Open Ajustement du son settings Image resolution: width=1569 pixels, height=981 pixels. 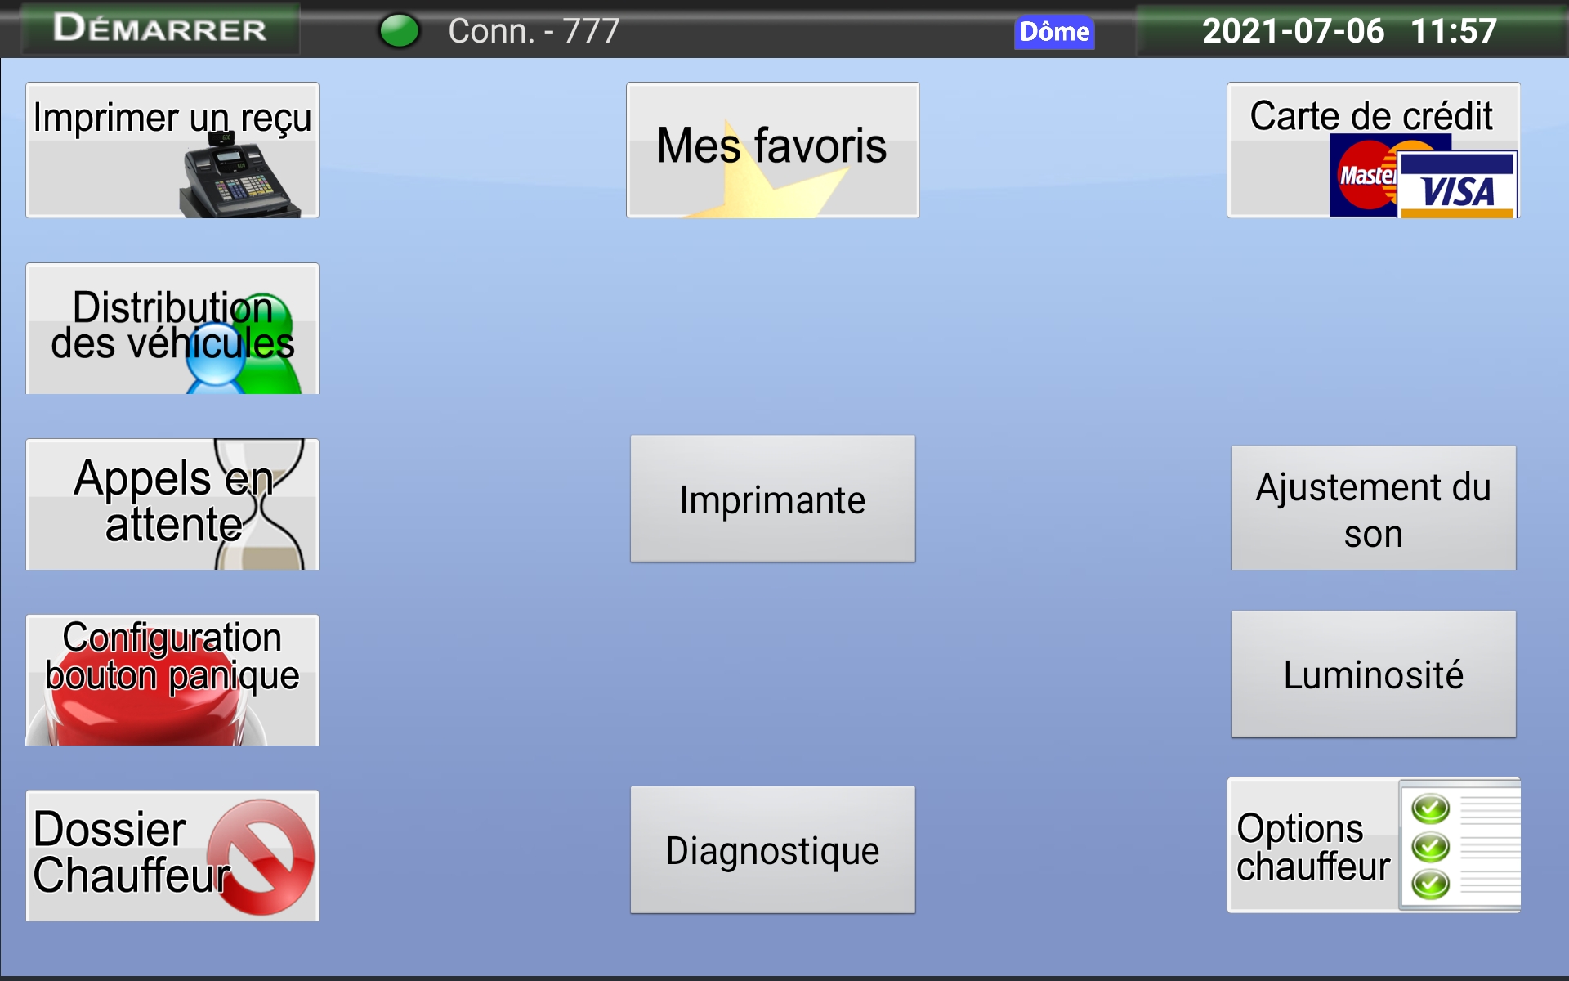click(x=1374, y=508)
